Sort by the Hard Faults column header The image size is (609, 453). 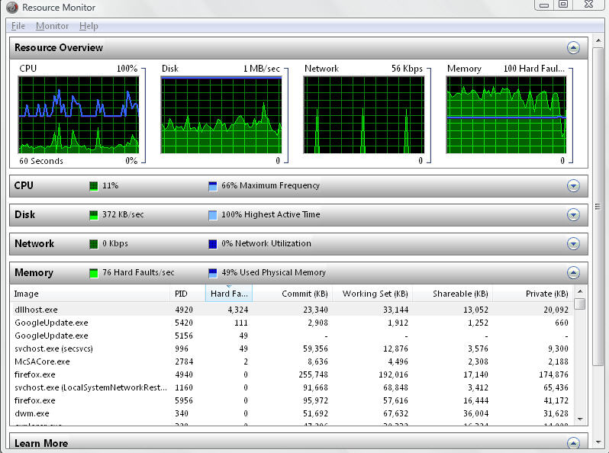tap(229, 294)
